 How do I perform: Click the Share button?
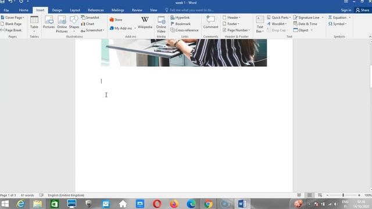(x=363, y=10)
